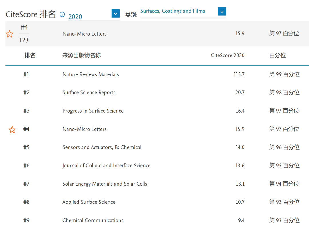
Task: Click the CiteScore 排名 heading
Action: click(x=31, y=14)
